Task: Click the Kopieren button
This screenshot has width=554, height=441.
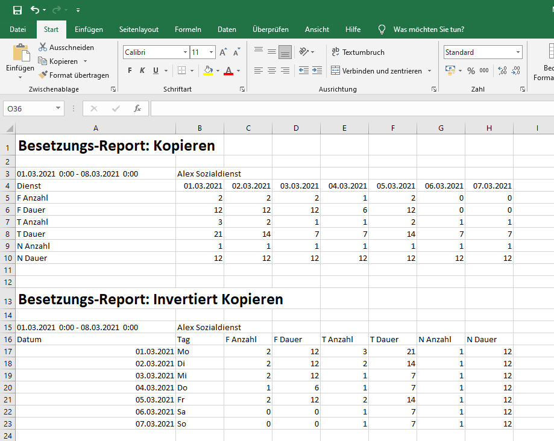Action: tap(63, 61)
